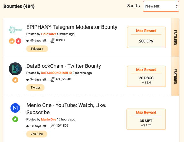Open EPIPHANY Telegram Moderator Bounty title
The width and height of the screenshot is (184, 142).
tap(72, 27)
